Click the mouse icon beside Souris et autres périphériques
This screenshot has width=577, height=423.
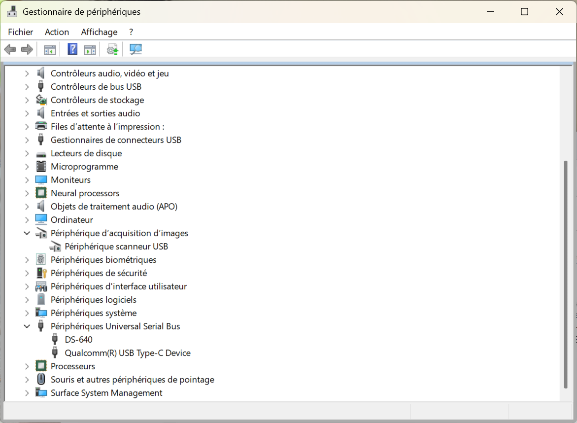[x=41, y=379]
